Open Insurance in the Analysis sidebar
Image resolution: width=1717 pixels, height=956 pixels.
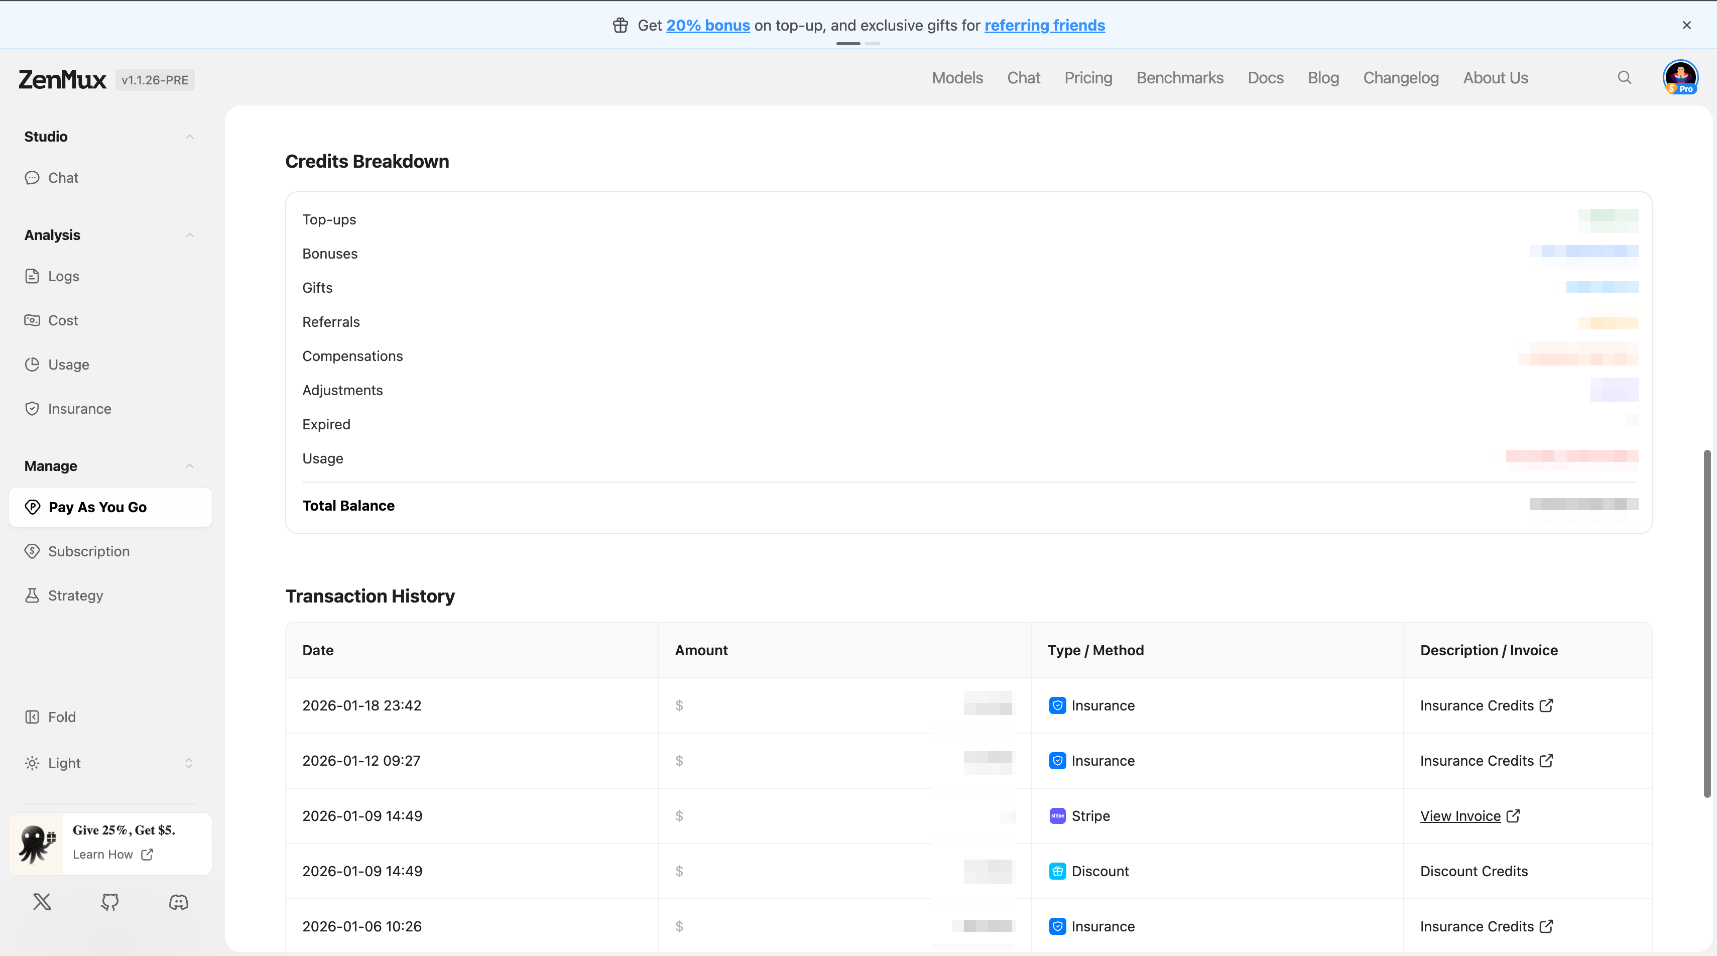point(79,409)
